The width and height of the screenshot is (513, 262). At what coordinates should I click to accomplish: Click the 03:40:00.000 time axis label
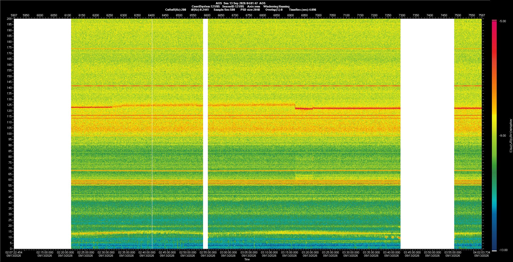tap(391, 252)
